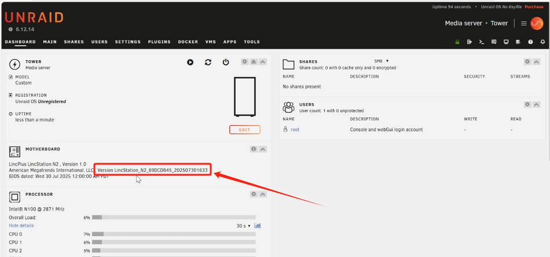
Task: Click the version info icon beside 6.12.14
Action: pos(10,30)
